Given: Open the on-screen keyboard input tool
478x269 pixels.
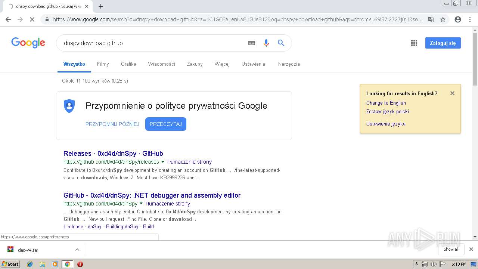Looking at the screenshot, I should (251, 43).
